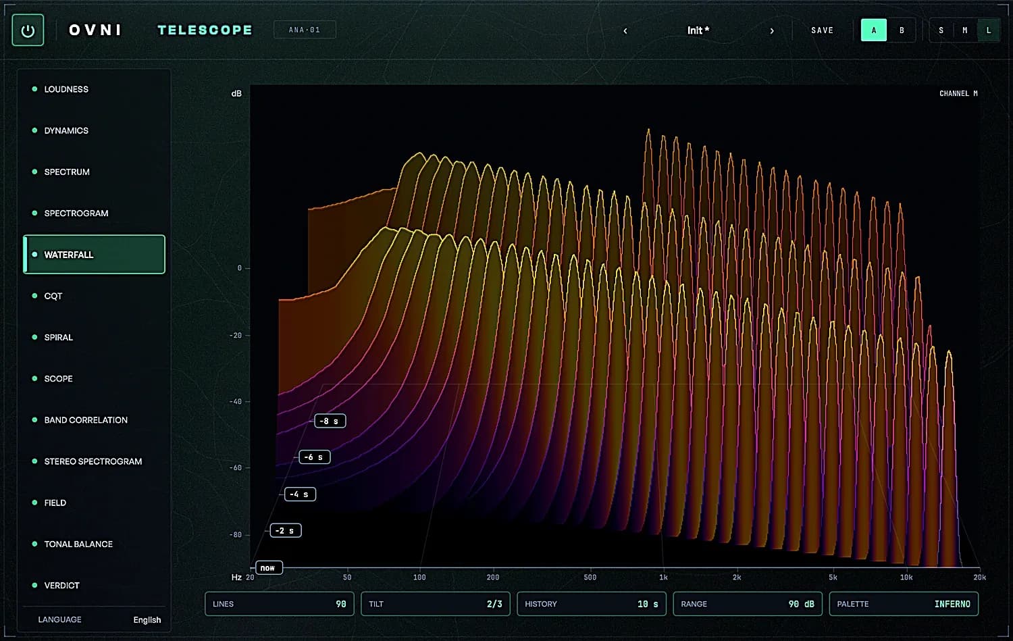The width and height of the screenshot is (1013, 641).
Task: Click the -4 s time marker
Action: (x=300, y=494)
